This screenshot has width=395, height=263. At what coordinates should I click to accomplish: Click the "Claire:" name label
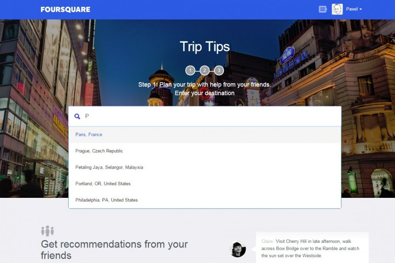(x=267, y=241)
